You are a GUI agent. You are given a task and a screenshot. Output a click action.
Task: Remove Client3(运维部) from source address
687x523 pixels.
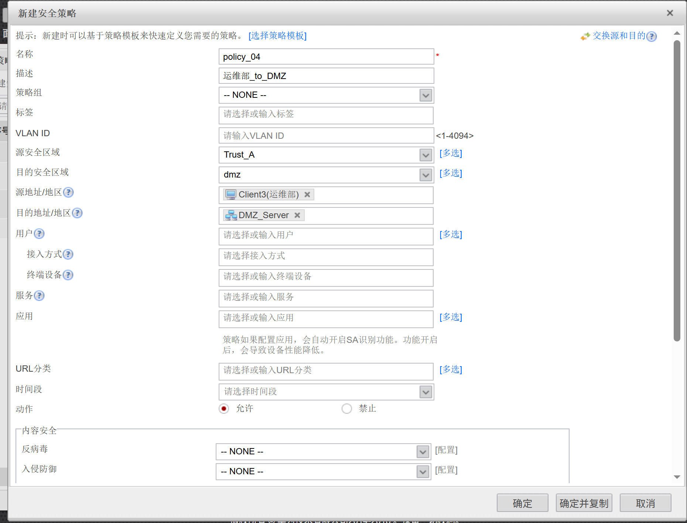307,195
